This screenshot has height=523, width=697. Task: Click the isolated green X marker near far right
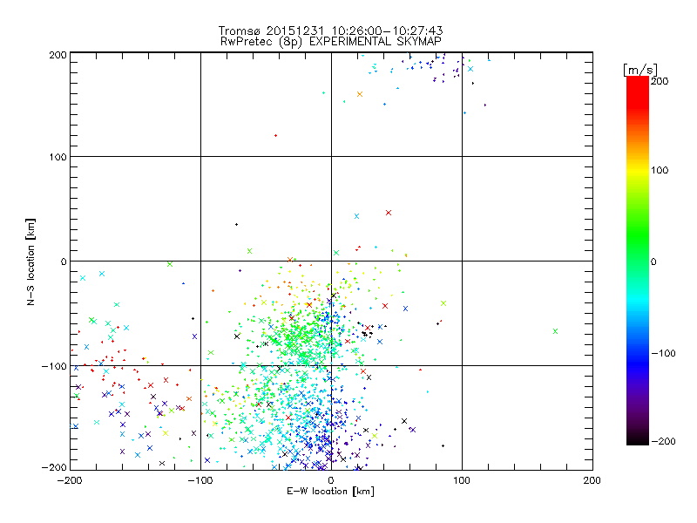555,331
